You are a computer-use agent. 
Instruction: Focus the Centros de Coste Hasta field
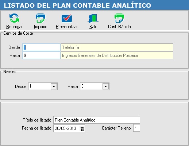(41, 55)
